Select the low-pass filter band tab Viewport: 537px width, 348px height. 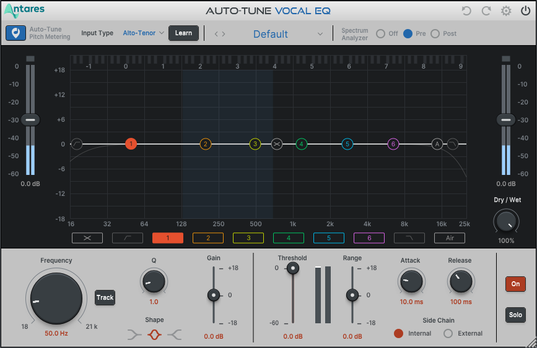[x=409, y=238]
